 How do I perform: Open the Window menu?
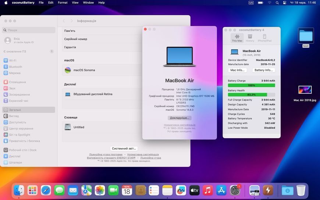88,3
